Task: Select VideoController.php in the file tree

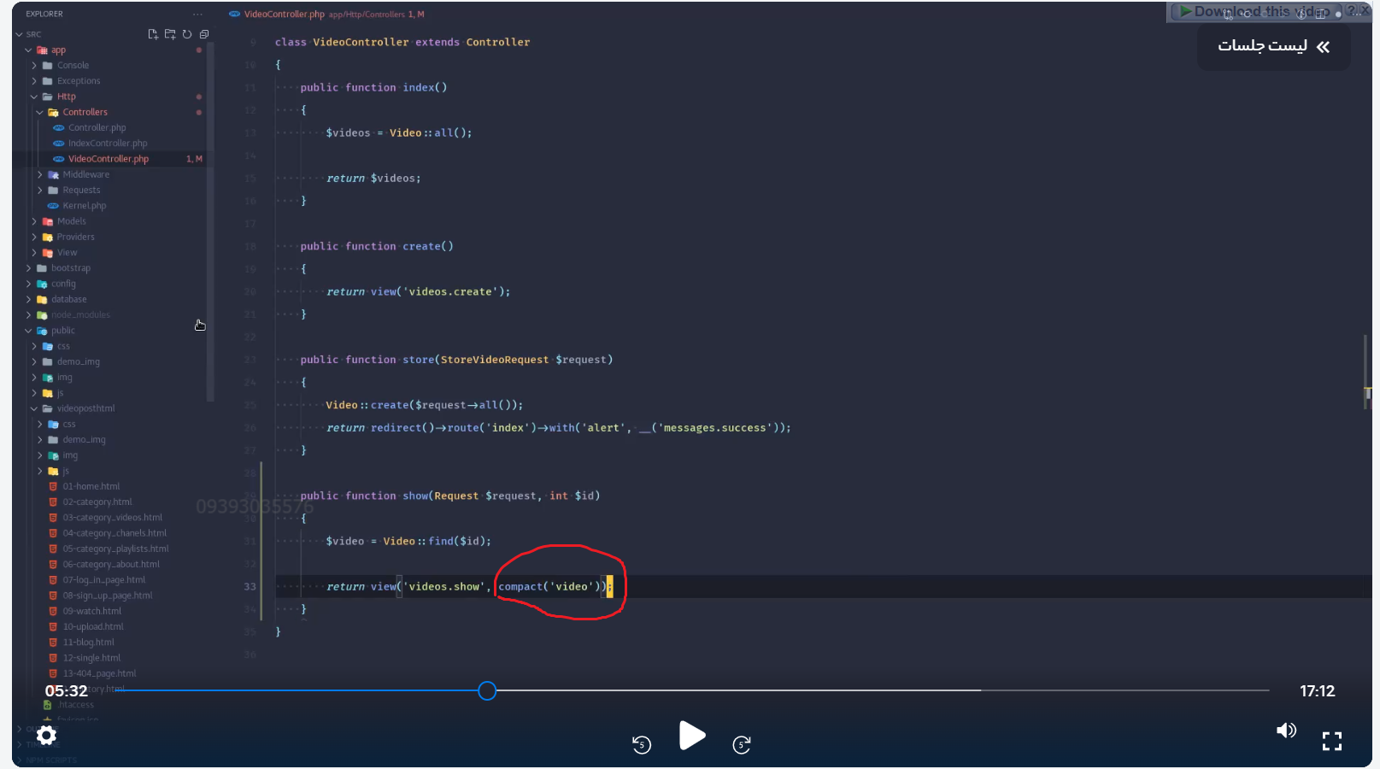Action: tap(109, 159)
